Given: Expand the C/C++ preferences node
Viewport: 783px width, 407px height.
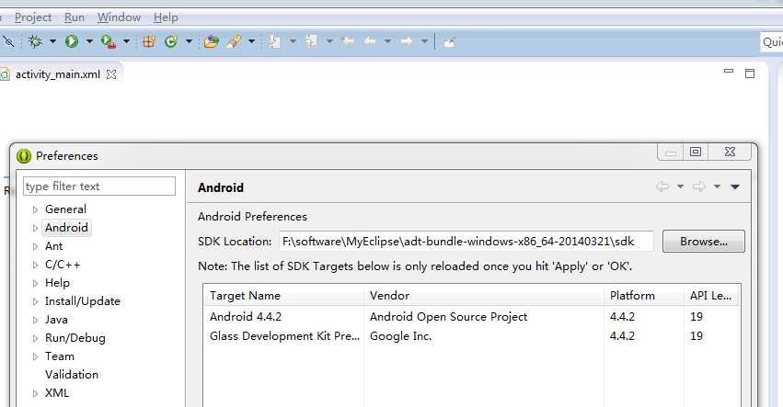Looking at the screenshot, I should point(35,266).
